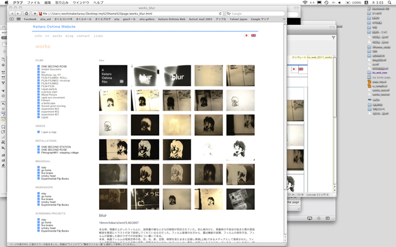Click the Google search input field
This screenshot has width=396, height=247.
click(256, 14)
